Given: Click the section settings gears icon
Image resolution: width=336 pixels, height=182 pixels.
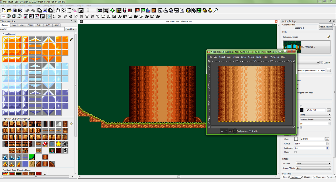Looking at the screenshot, I should (x=194, y=10).
